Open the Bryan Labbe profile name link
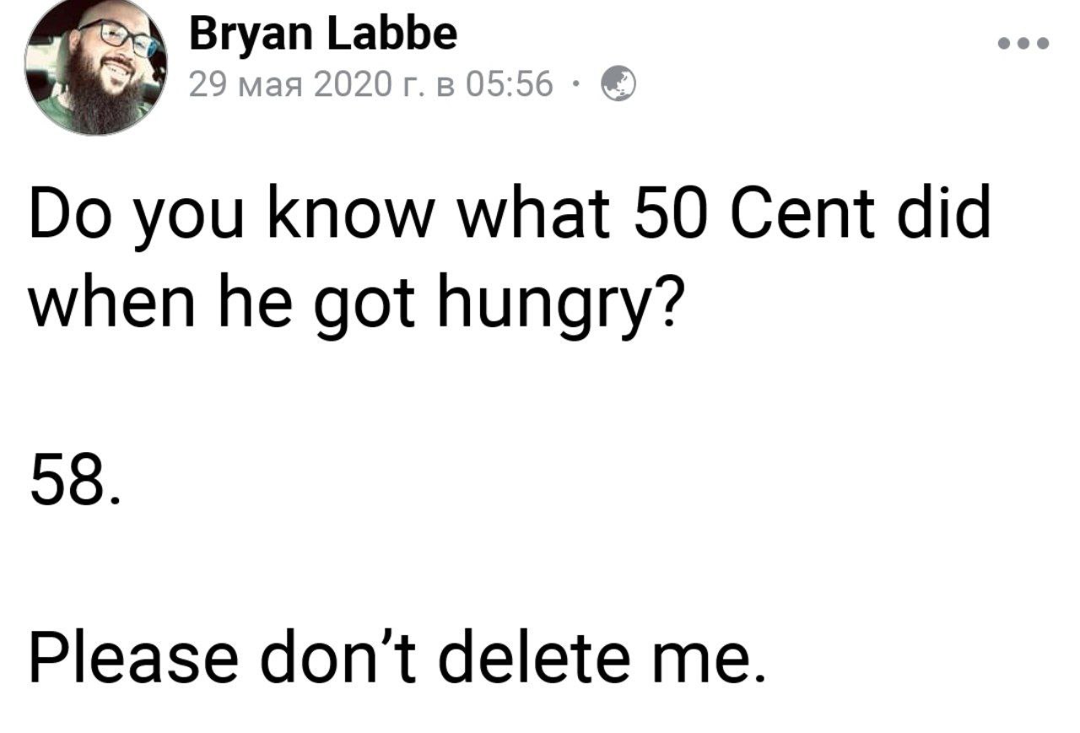Image resolution: width=1080 pixels, height=733 pixels. tap(324, 35)
